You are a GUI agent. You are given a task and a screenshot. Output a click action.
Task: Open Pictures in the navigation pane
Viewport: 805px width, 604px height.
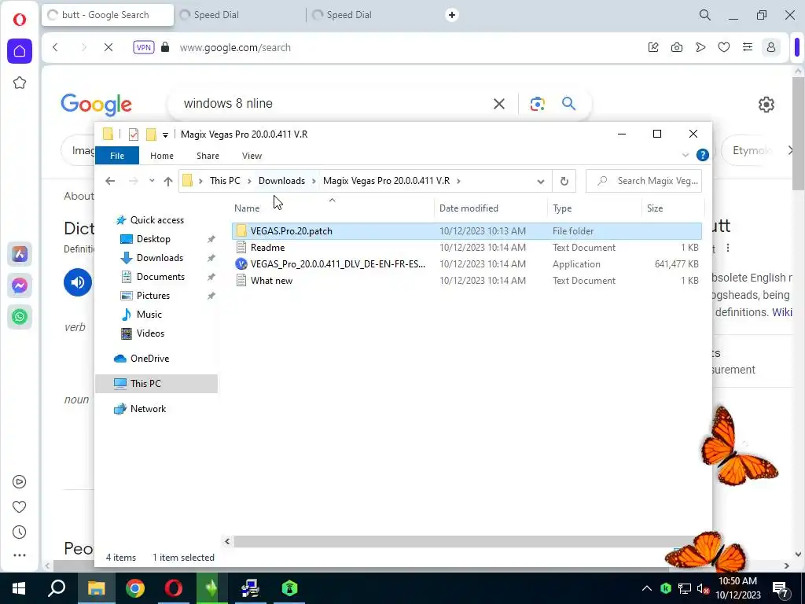coord(153,296)
